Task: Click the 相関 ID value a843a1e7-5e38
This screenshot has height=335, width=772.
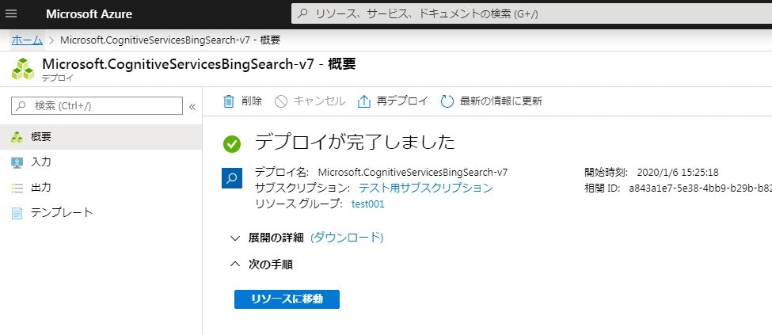Action: tap(701, 188)
